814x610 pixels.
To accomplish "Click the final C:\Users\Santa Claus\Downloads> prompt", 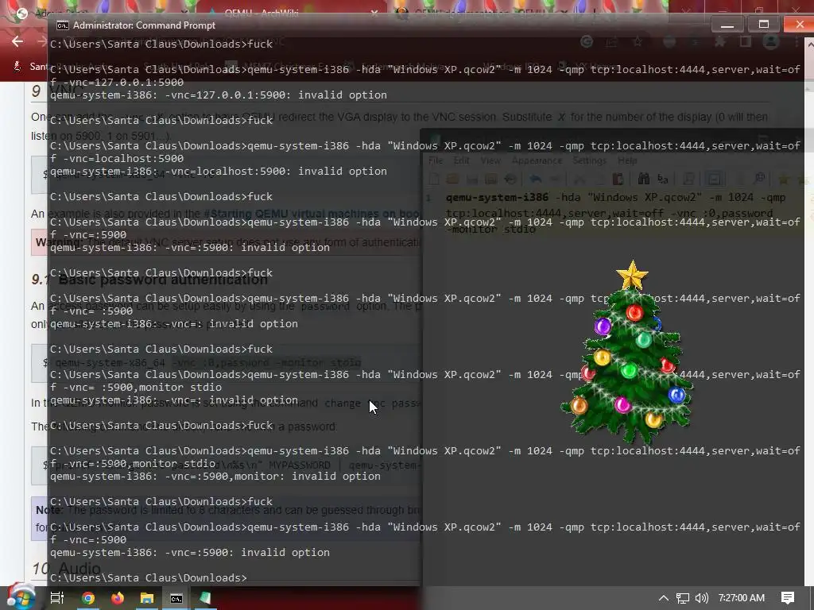I will tap(149, 578).
